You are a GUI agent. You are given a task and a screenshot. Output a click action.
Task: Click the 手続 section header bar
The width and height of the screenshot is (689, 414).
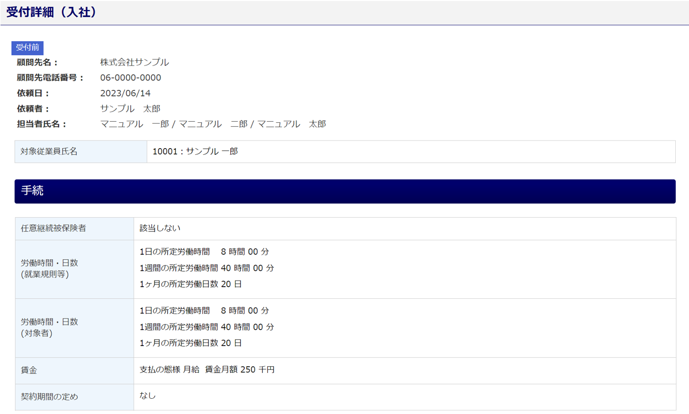[344, 191]
